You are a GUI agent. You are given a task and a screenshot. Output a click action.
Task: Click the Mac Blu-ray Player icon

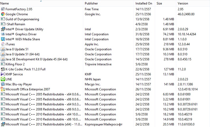[x=3, y=84]
